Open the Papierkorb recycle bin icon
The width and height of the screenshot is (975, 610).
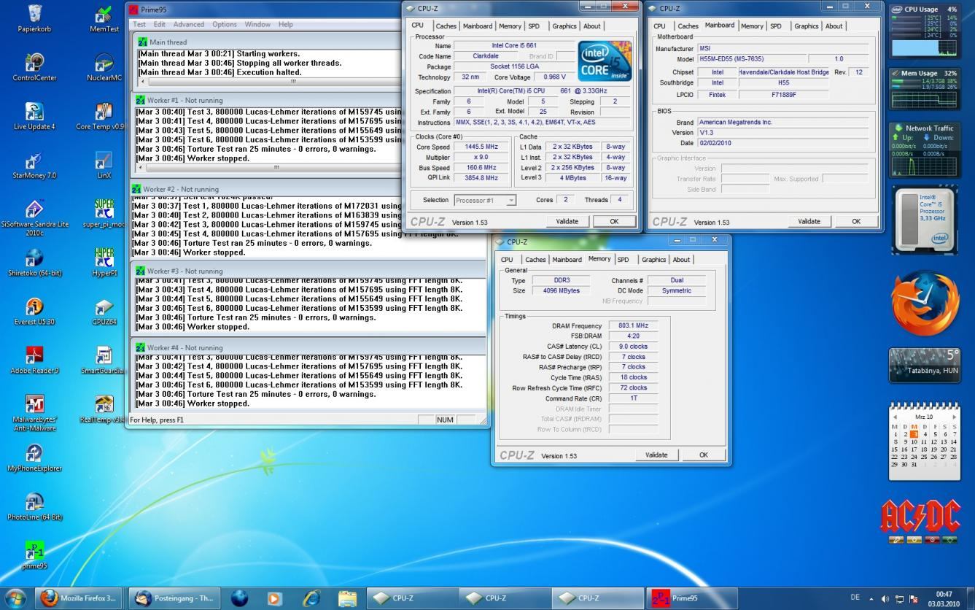pos(34,19)
